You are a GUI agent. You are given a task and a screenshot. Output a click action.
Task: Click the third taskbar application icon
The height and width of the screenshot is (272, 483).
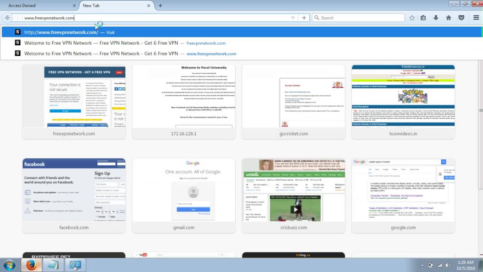click(75, 265)
